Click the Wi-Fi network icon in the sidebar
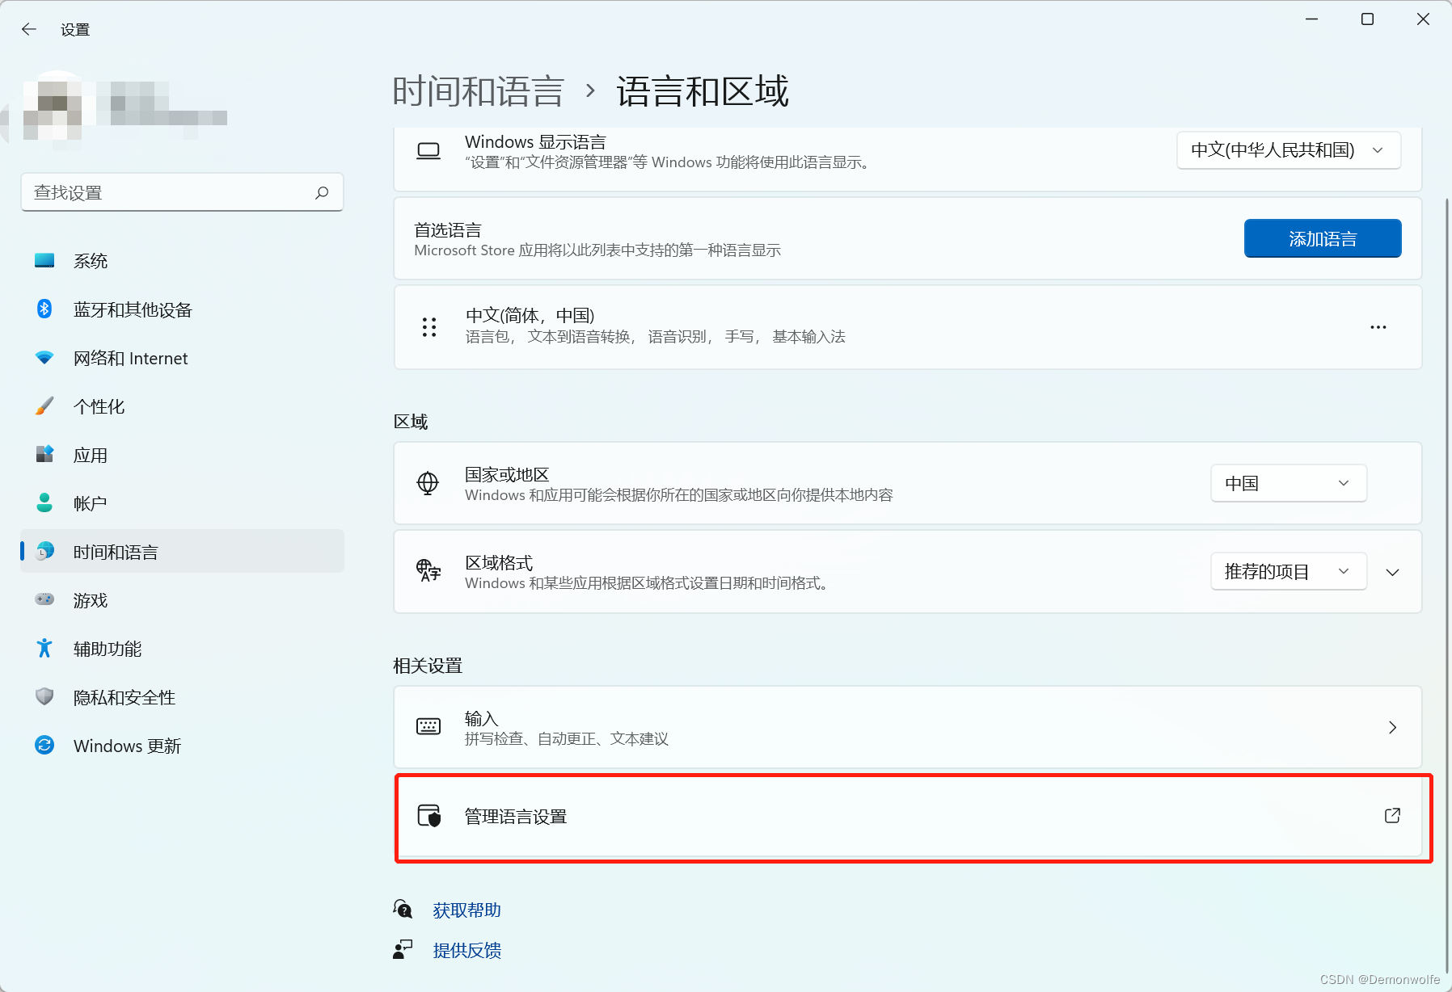This screenshot has width=1452, height=992. (x=44, y=357)
